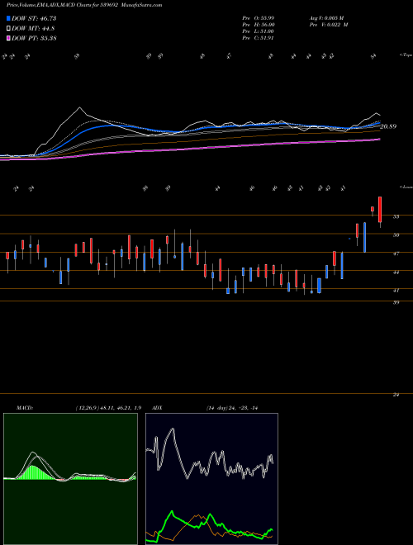Click the 'Pre O: 53.99' value
Viewport: 413px width, 545px height.
click(x=259, y=18)
